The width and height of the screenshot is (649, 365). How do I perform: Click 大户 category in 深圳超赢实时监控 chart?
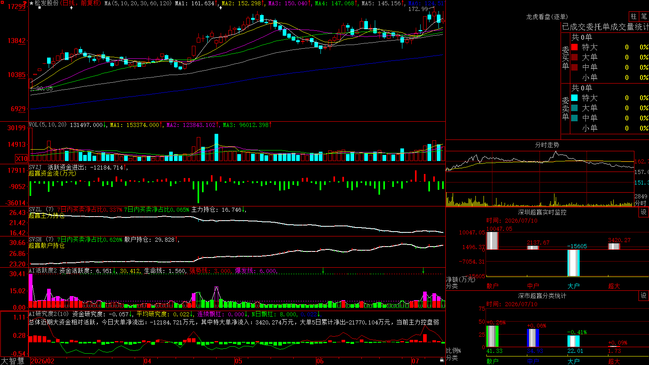coord(574,286)
